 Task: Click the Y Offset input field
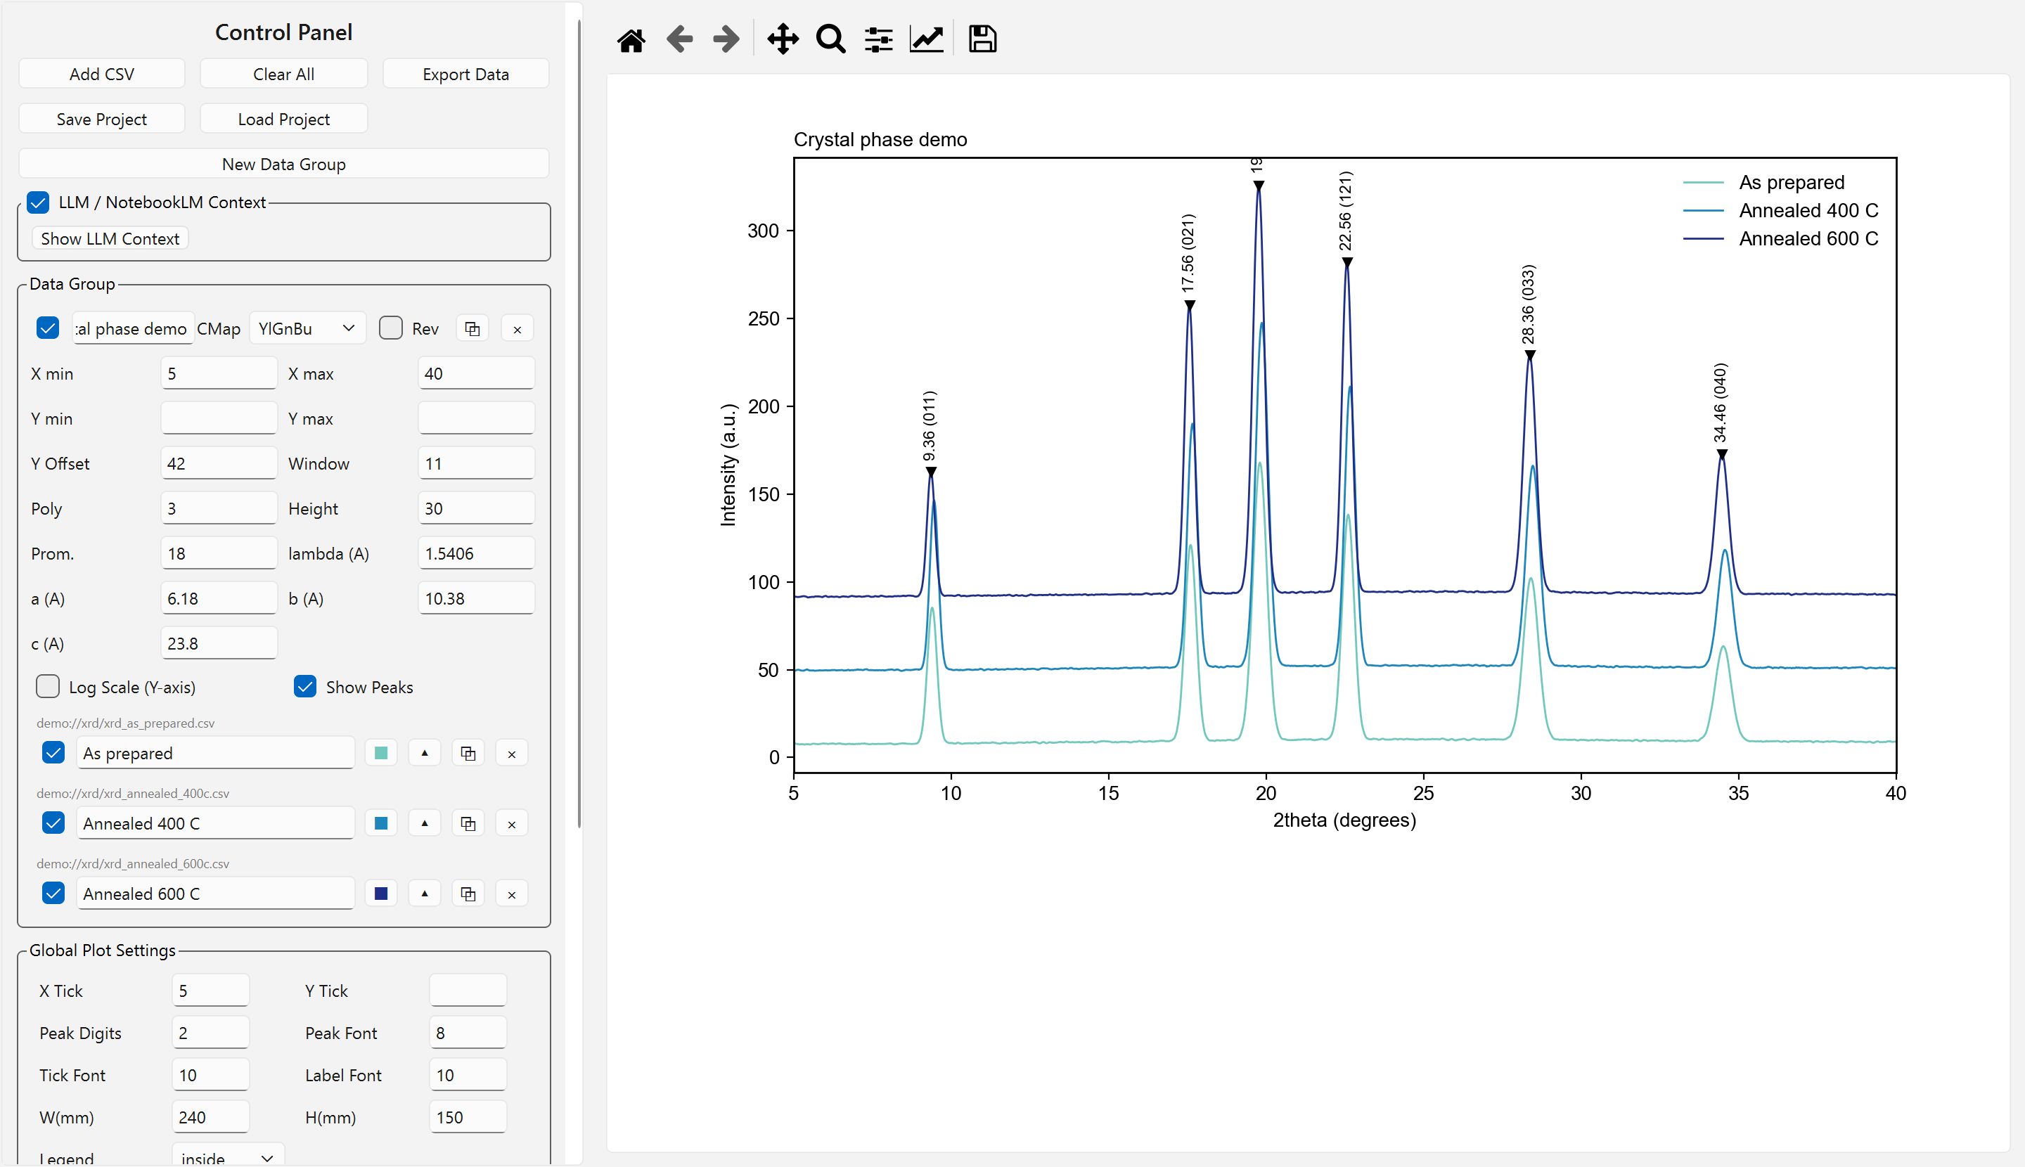[219, 463]
